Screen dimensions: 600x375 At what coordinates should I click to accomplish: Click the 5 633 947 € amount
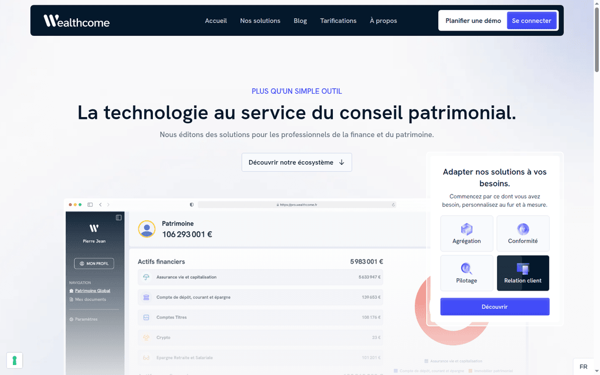point(369,277)
